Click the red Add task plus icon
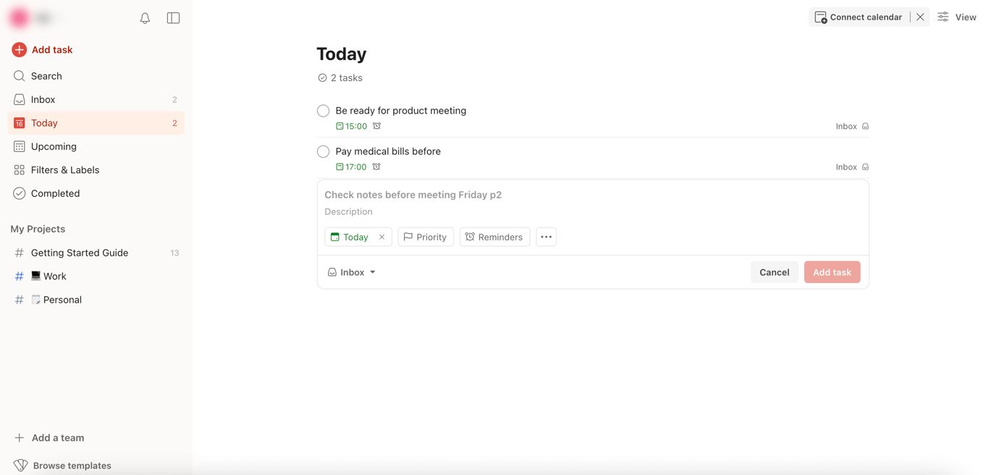 tap(20, 50)
